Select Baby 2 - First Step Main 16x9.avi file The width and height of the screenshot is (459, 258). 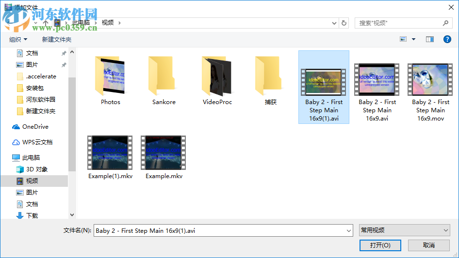tap(377, 92)
